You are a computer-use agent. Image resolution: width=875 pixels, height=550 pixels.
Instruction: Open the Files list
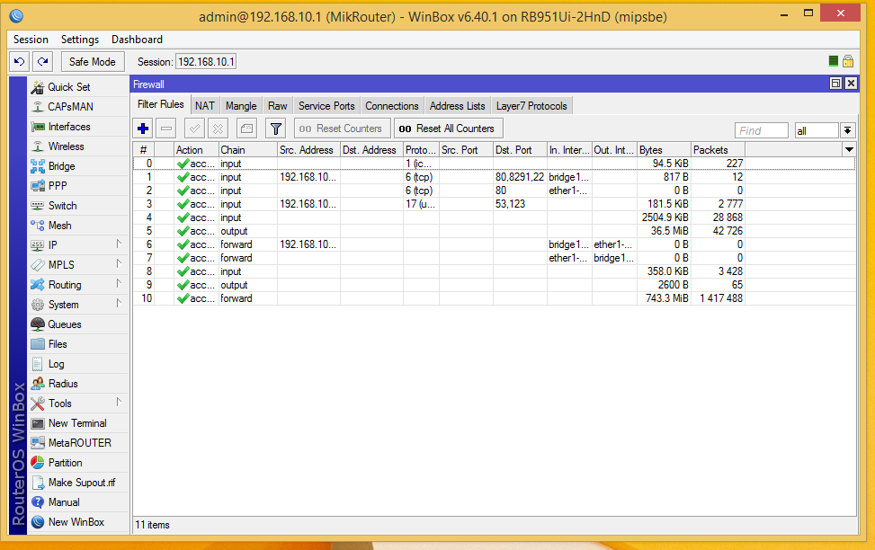click(78, 344)
